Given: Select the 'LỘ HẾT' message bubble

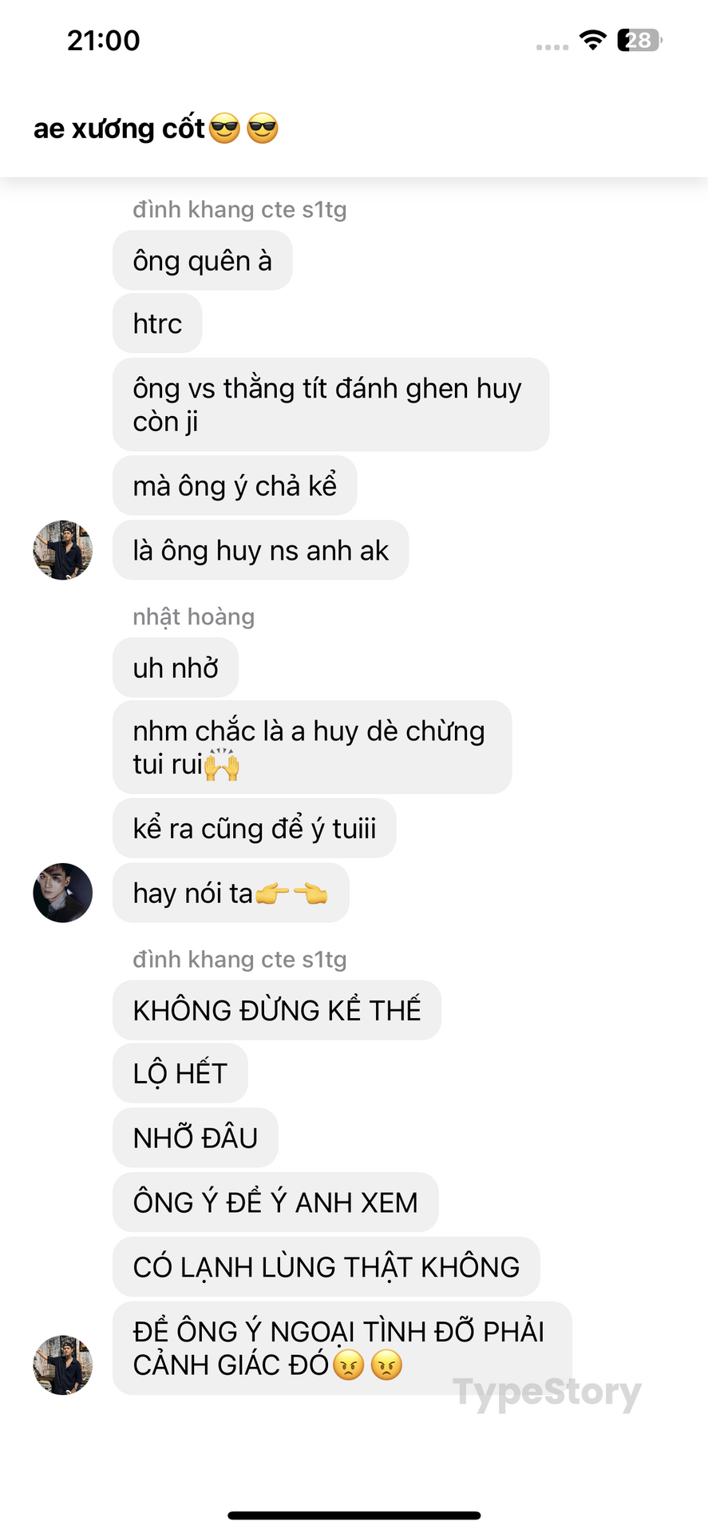Looking at the screenshot, I should [180, 1073].
